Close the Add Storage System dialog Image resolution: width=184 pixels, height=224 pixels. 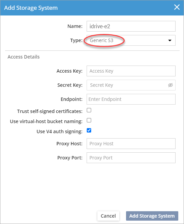click(x=177, y=7)
